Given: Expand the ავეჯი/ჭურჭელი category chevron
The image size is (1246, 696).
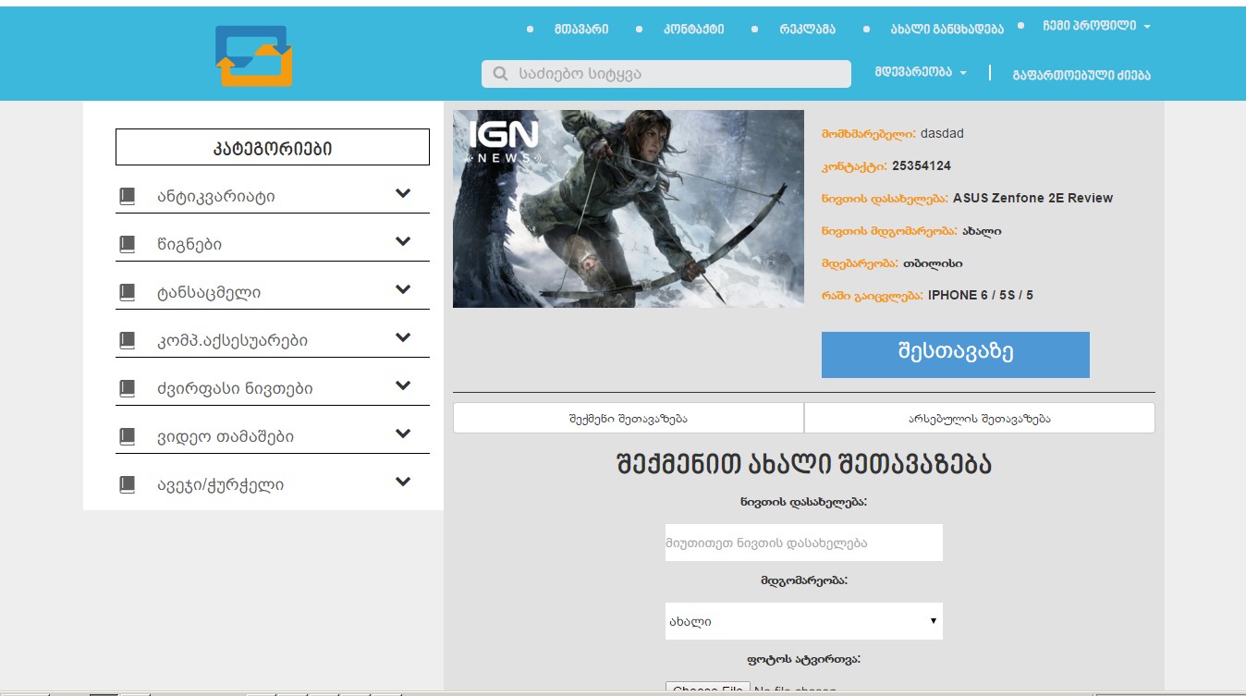Looking at the screenshot, I should (403, 482).
